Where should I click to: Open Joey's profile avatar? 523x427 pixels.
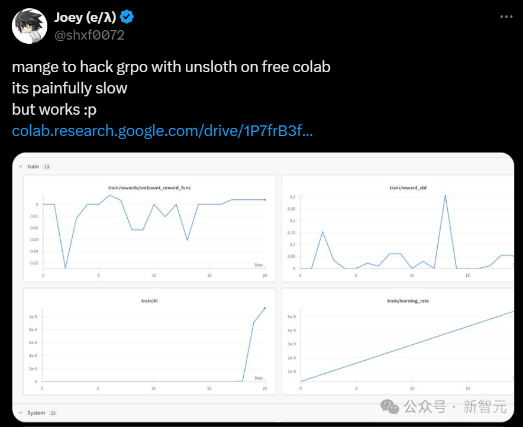click(x=30, y=26)
